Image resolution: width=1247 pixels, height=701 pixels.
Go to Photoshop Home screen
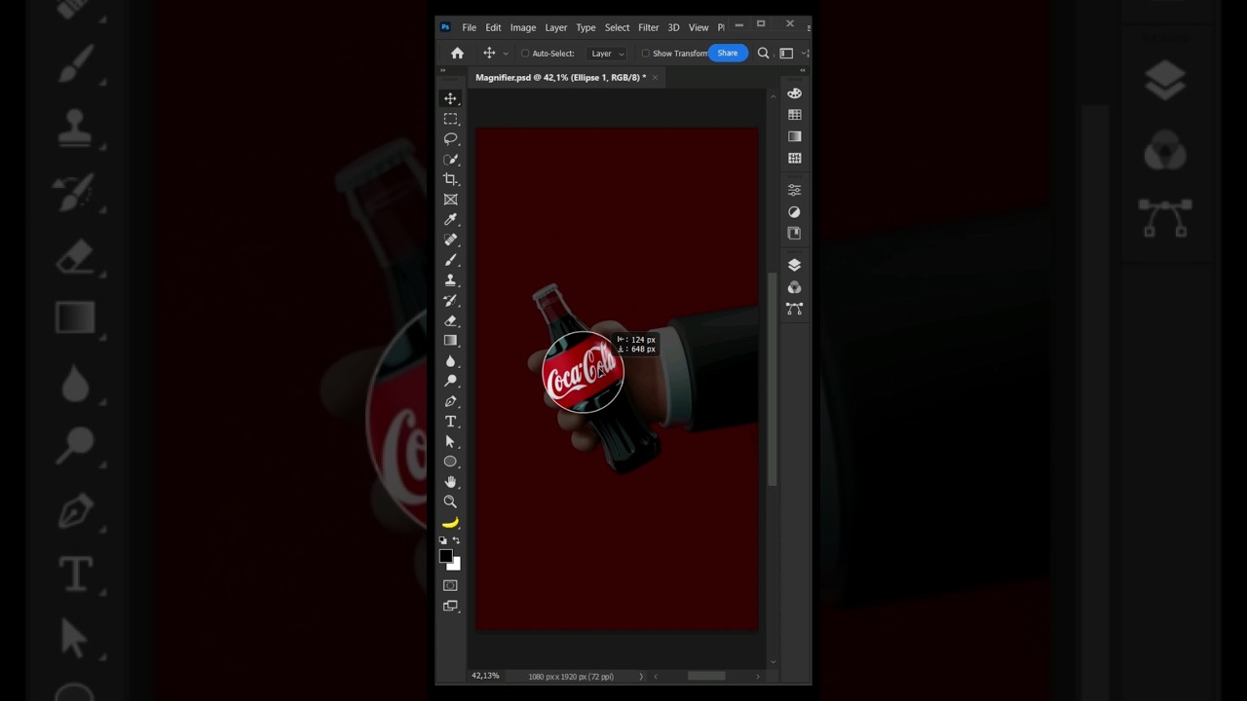[457, 54]
